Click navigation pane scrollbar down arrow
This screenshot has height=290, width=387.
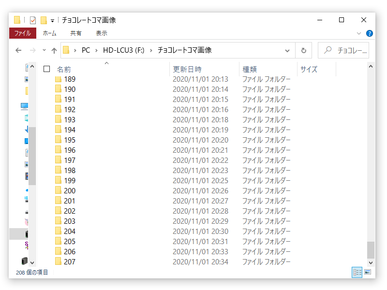(x=32, y=263)
